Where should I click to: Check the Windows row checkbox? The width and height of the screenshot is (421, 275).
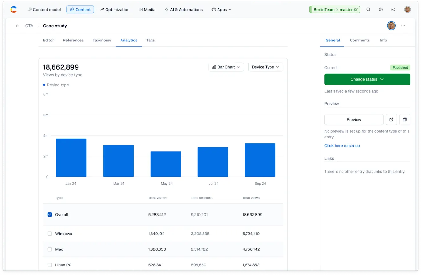click(50, 234)
